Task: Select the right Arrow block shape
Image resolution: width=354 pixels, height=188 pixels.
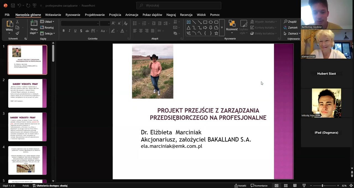Action: (205, 28)
